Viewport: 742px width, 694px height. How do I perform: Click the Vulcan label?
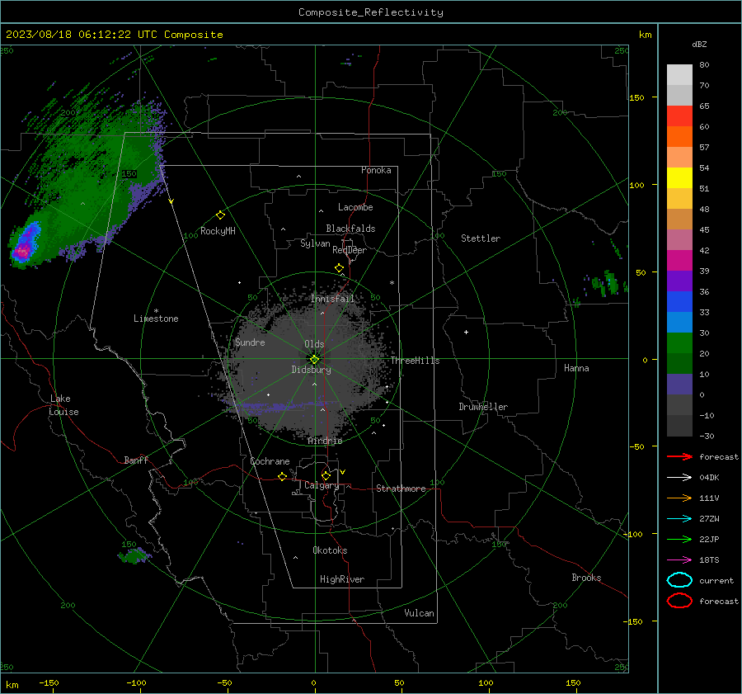click(x=419, y=613)
